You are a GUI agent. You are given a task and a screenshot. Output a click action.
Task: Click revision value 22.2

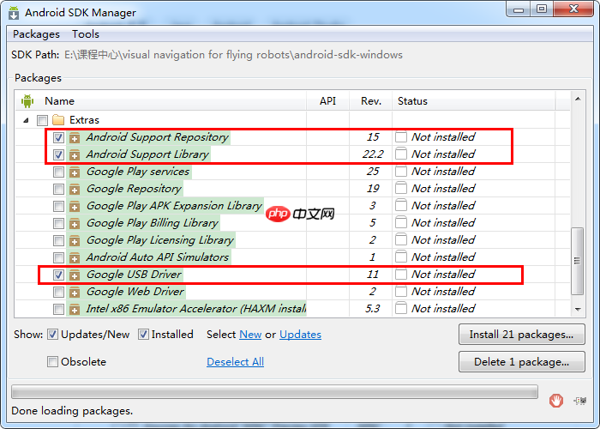click(373, 154)
